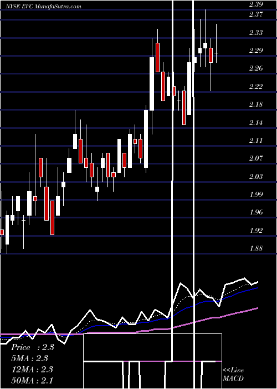Click the Price : 2.3 readout
The height and width of the screenshot is (389, 277).
click(33, 347)
